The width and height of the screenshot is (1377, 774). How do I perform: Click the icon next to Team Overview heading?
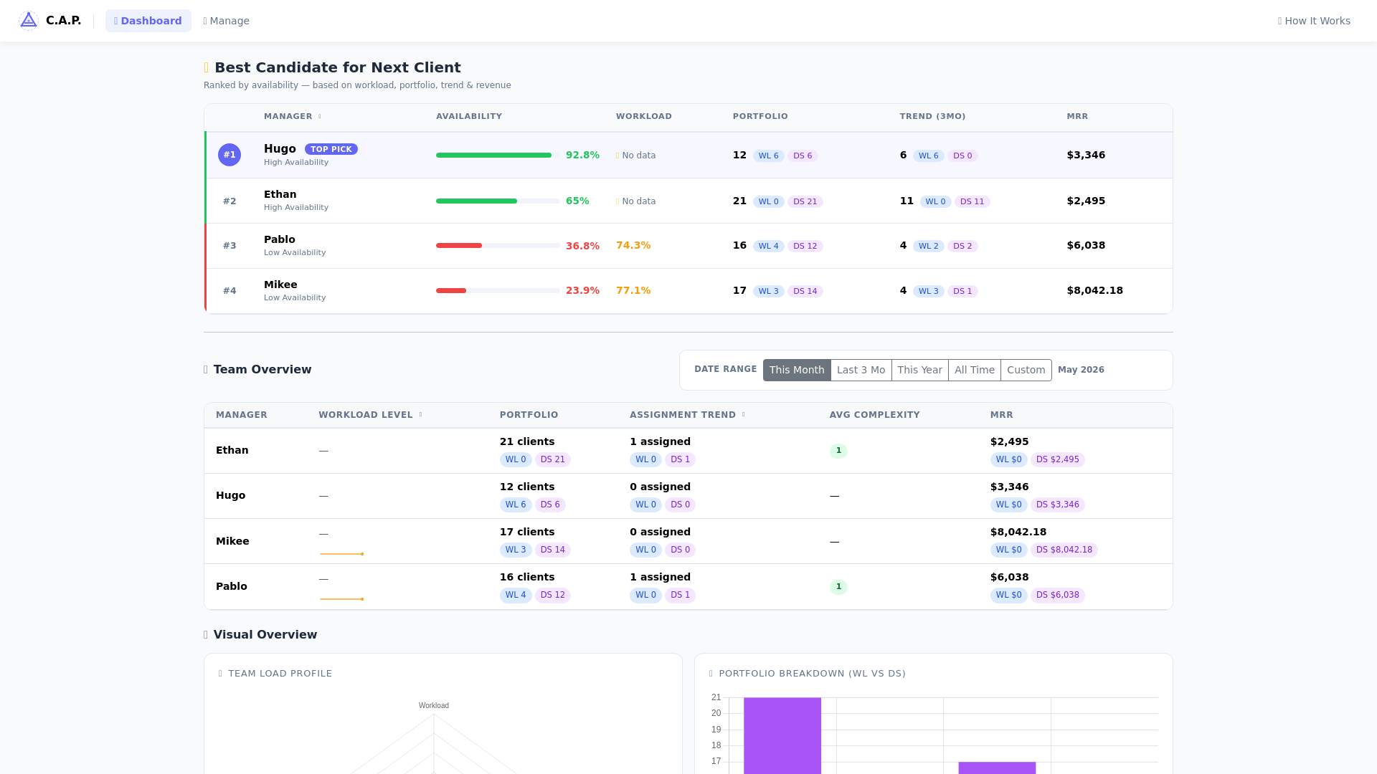pyautogui.click(x=206, y=370)
